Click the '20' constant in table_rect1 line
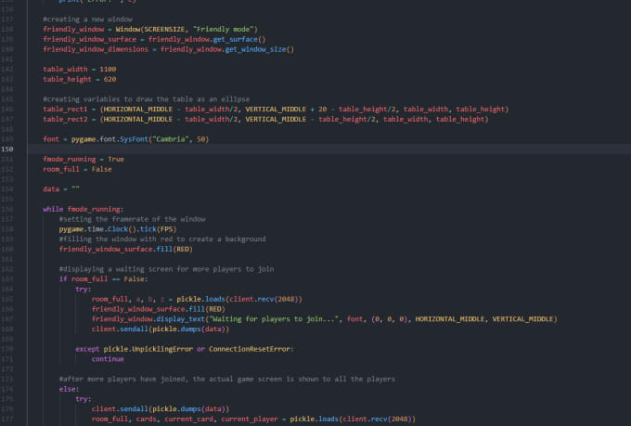The width and height of the screenshot is (631, 426). (322, 110)
